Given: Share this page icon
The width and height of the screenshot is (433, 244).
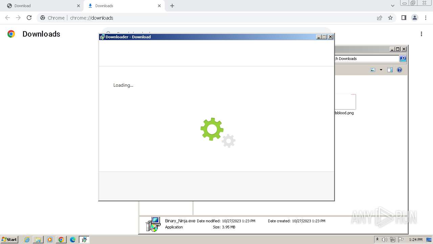Looking at the screenshot, I should pos(380,18).
